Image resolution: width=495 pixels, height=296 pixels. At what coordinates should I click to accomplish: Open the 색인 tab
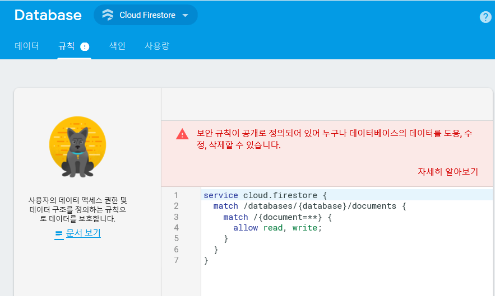pyautogui.click(x=117, y=46)
